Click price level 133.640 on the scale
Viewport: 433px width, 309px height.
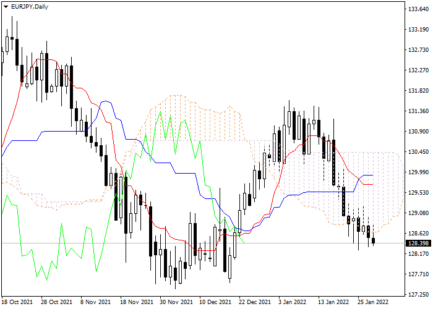click(x=419, y=9)
